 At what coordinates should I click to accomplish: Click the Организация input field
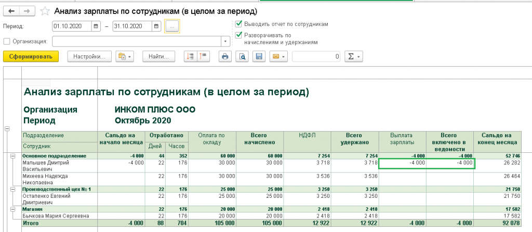click(x=137, y=41)
